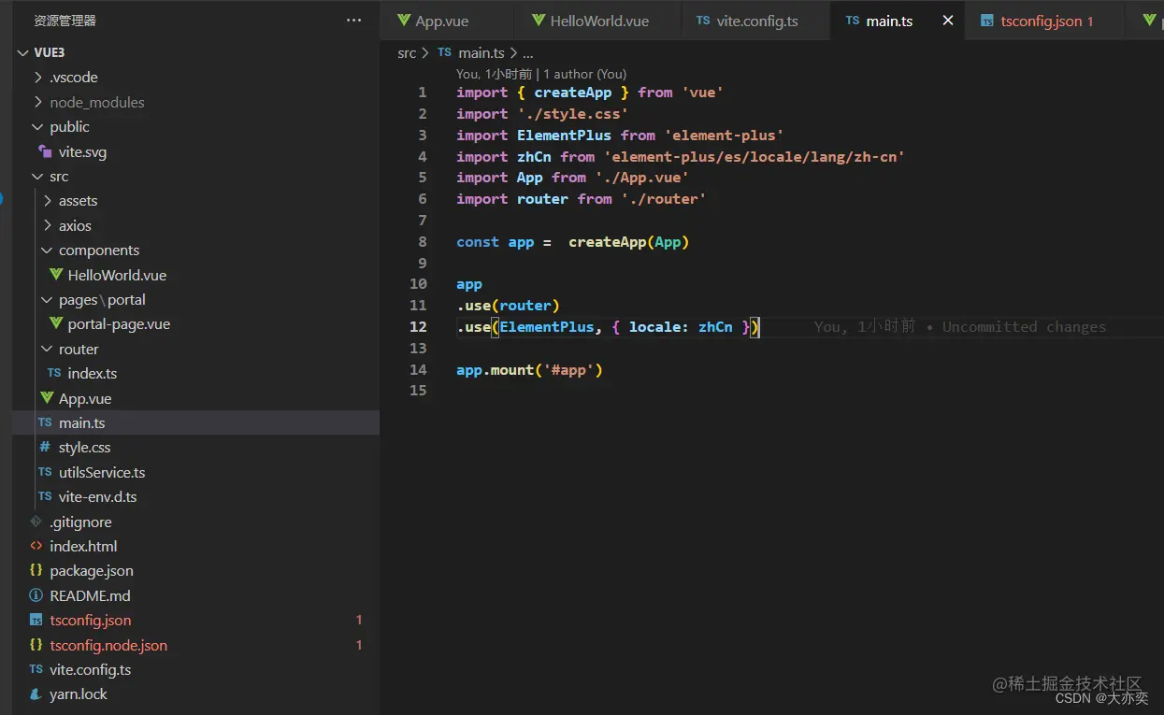Switch to the vite.config.ts tab
This screenshot has width=1164, height=715.
[755, 21]
